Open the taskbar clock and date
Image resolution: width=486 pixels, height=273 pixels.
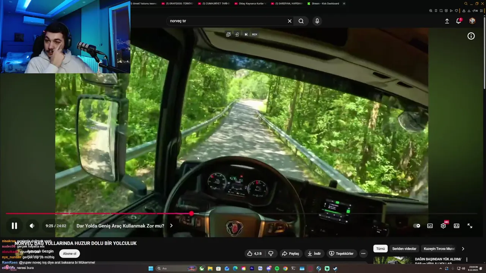click(473, 268)
